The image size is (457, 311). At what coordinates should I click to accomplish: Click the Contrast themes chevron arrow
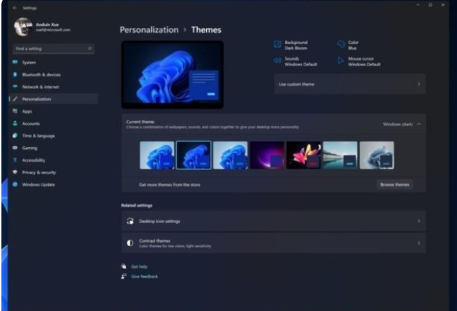coord(419,243)
